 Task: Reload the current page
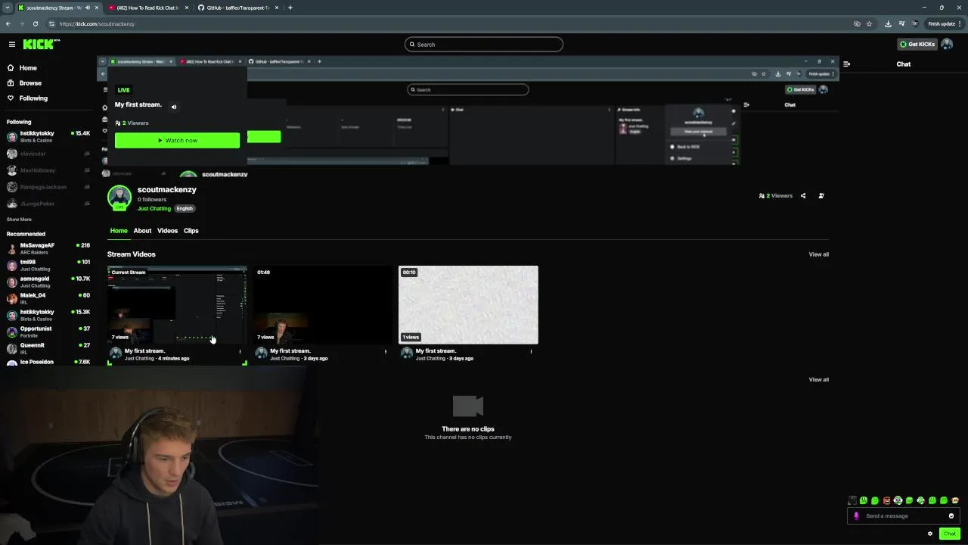click(35, 23)
